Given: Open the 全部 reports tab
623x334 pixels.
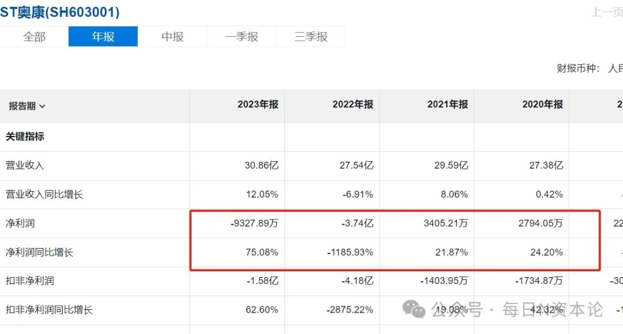Looking at the screenshot, I should click(x=34, y=36).
